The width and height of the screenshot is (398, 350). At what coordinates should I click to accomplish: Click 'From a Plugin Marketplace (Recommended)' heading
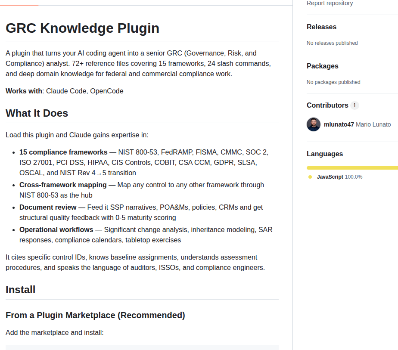[95, 315]
